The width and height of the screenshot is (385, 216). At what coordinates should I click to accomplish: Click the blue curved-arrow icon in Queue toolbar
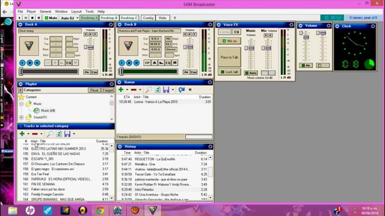click(181, 89)
